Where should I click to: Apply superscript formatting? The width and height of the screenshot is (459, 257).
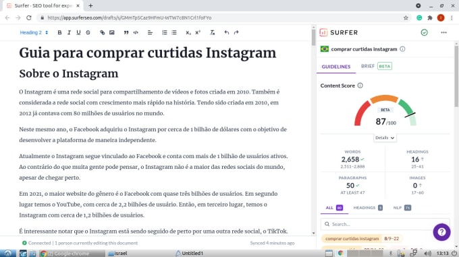[198, 32]
